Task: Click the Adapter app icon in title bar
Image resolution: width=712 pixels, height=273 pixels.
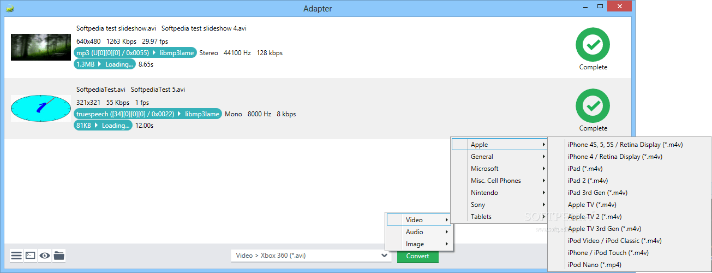Action: tap(10, 8)
